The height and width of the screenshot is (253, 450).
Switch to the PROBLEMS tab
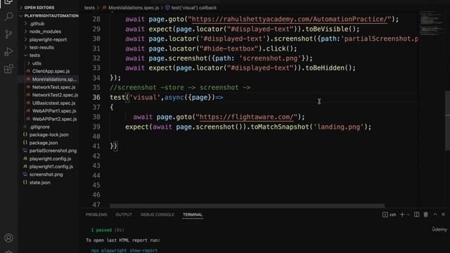tap(96, 214)
